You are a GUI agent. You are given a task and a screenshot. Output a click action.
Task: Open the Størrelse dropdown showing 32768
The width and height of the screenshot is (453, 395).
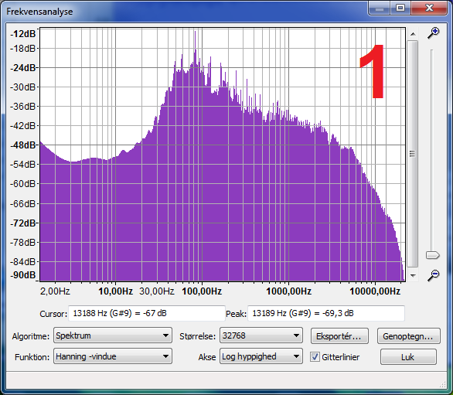261,335
